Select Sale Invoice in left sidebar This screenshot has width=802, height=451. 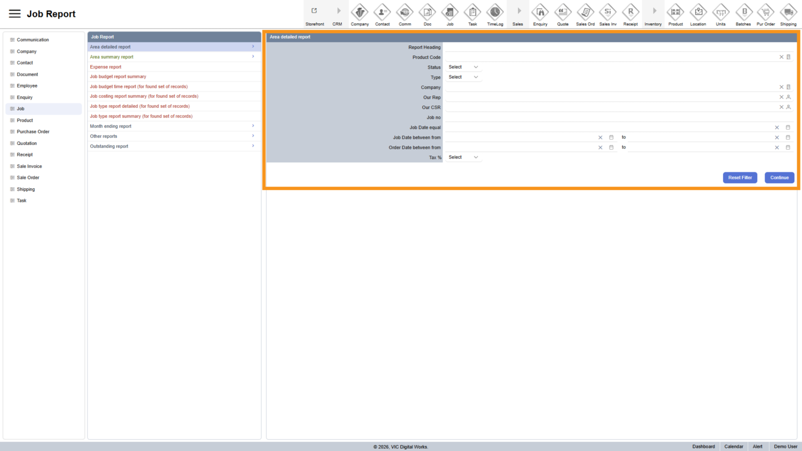click(x=29, y=166)
